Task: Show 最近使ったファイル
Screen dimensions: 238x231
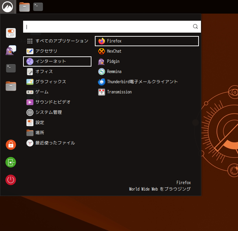Action: click(x=57, y=143)
